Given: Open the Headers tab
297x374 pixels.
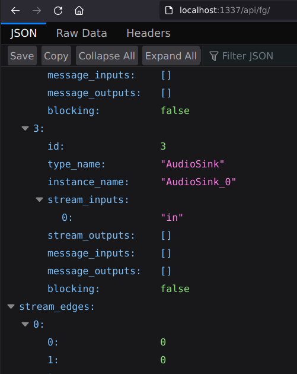Looking at the screenshot, I should [148, 33].
